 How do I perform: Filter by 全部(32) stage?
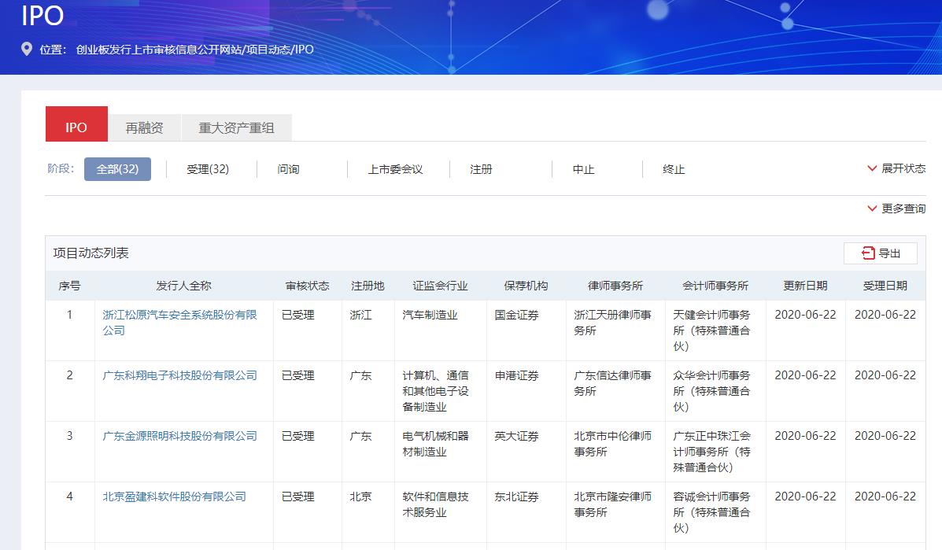click(117, 169)
